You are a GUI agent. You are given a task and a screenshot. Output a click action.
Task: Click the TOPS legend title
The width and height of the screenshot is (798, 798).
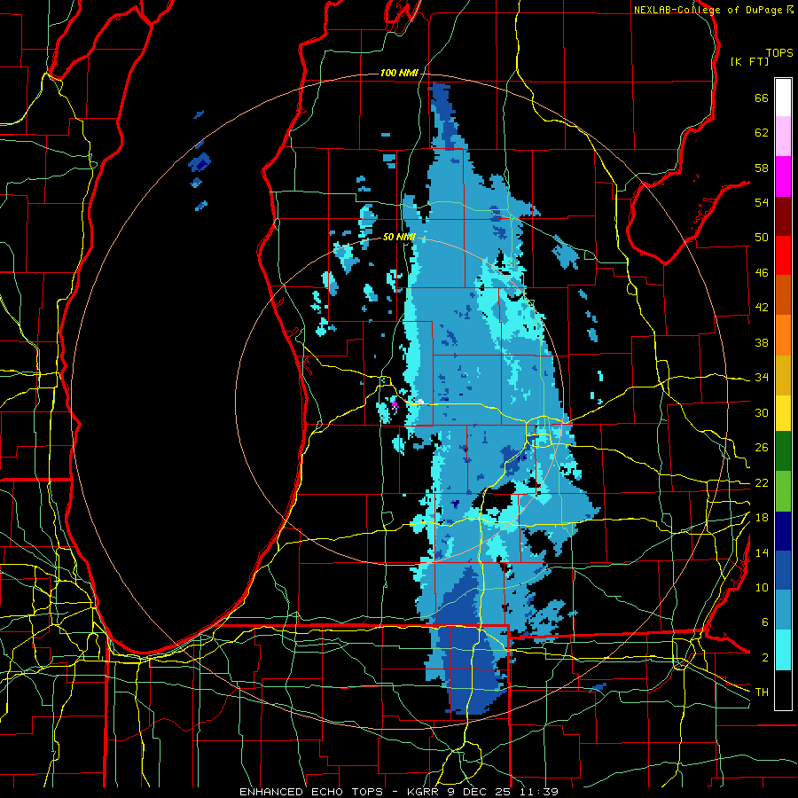779,53
